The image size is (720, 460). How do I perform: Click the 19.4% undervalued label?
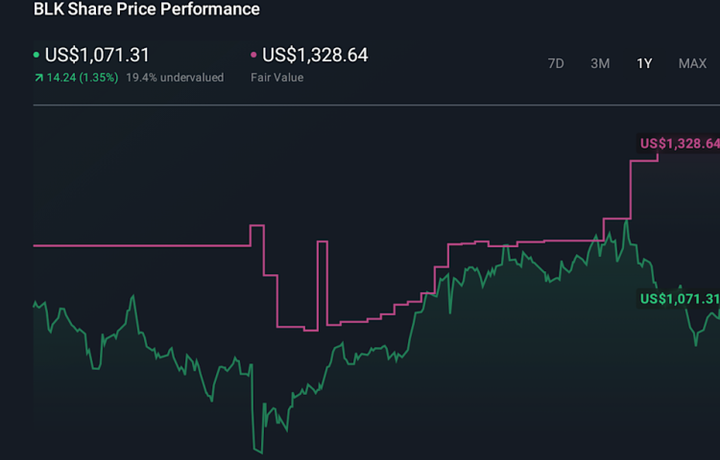175,78
